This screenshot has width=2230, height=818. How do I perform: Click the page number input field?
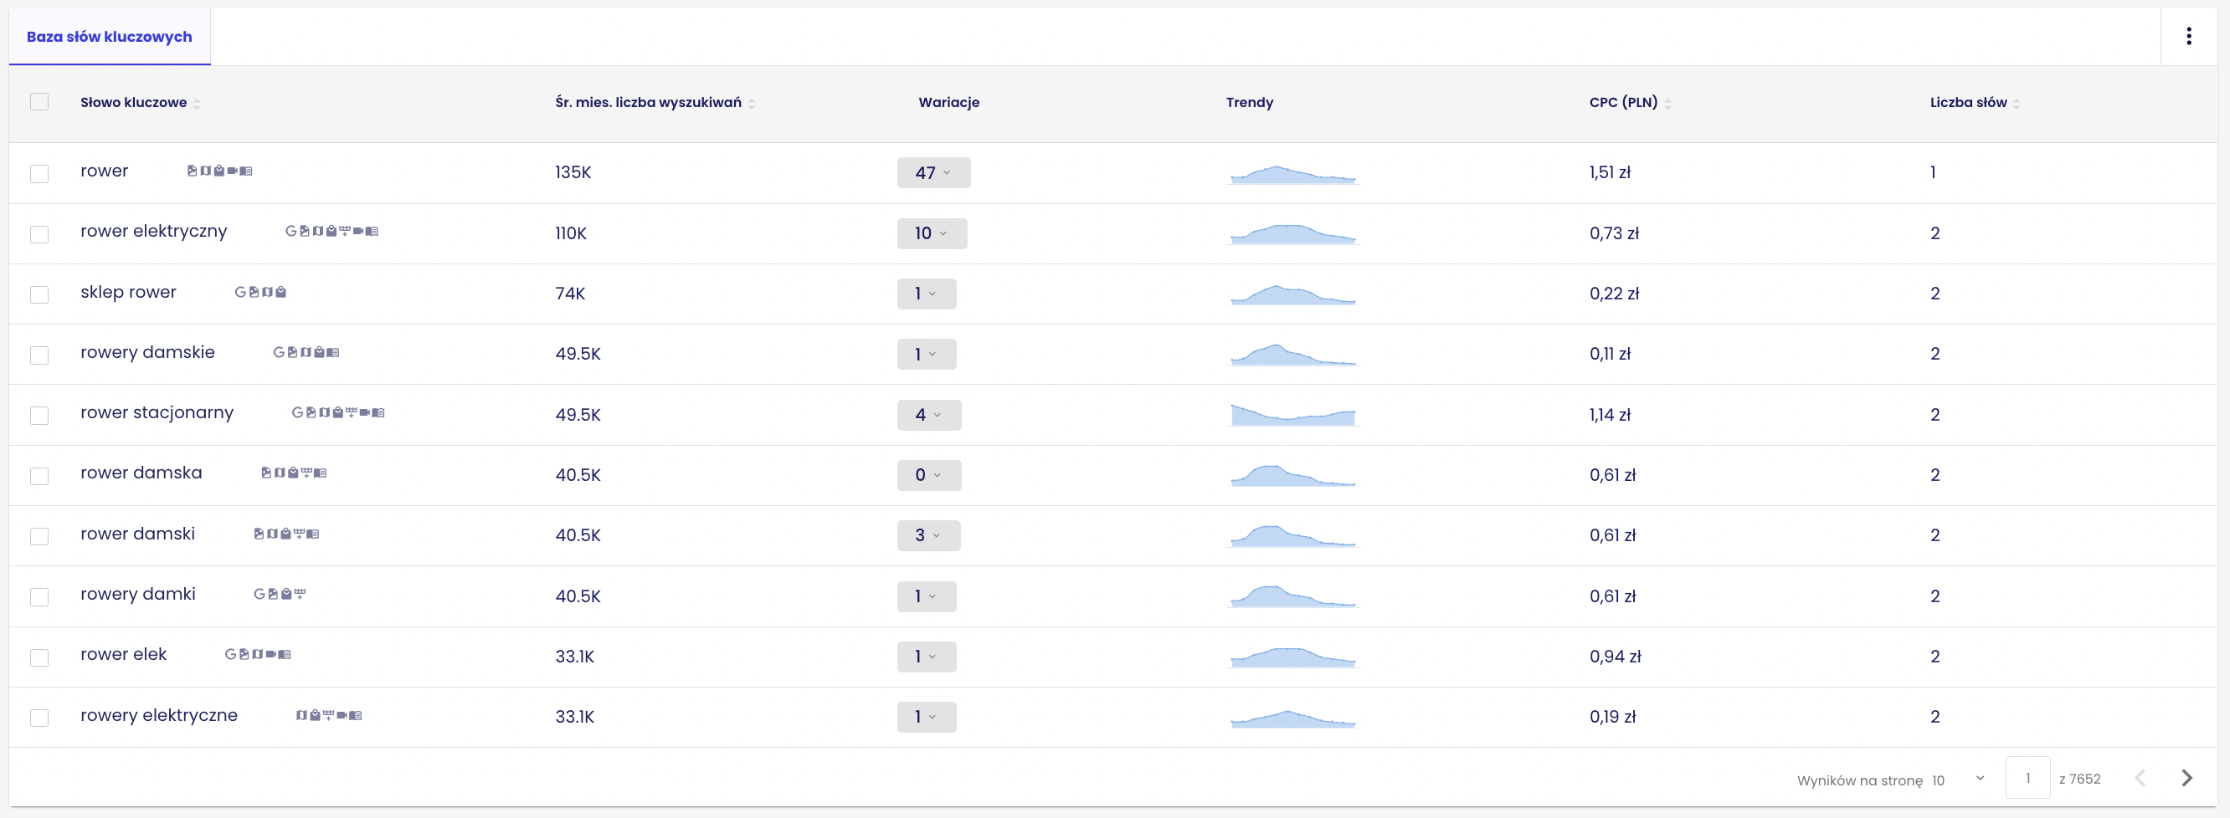click(x=2027, y=778)
